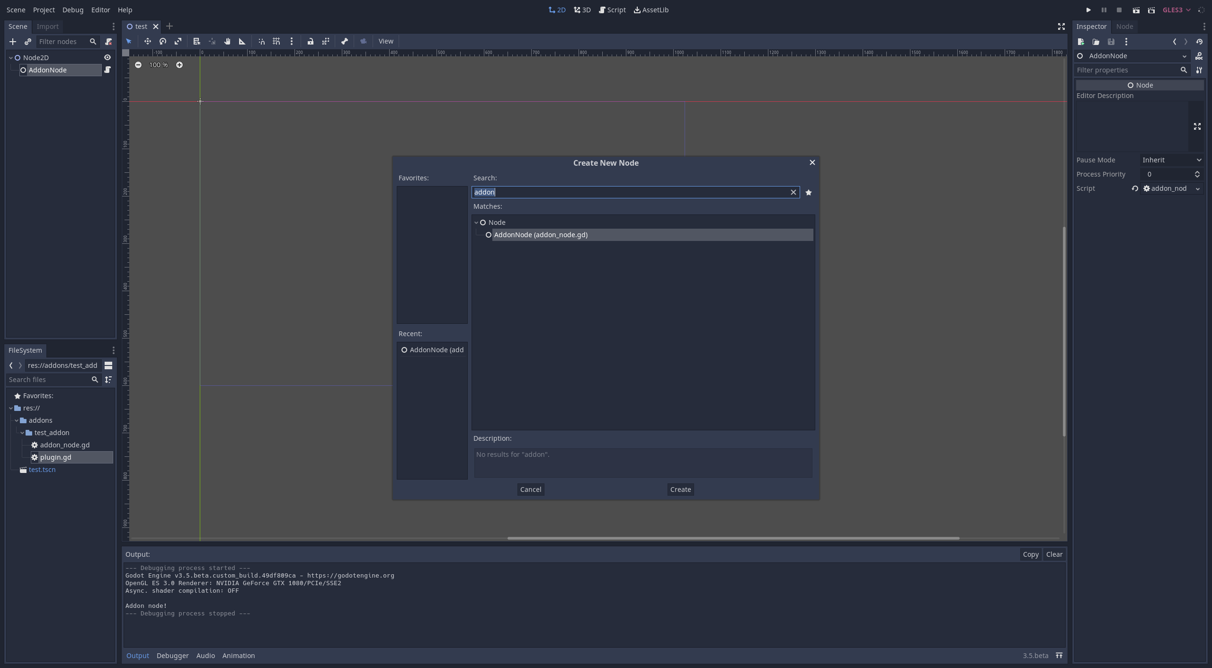Activate the Pan canvas tool
This screenshot has width=1212, height=668.
click(227, 42)
